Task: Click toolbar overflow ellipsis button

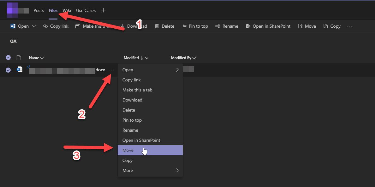Action: pos(349,26)
